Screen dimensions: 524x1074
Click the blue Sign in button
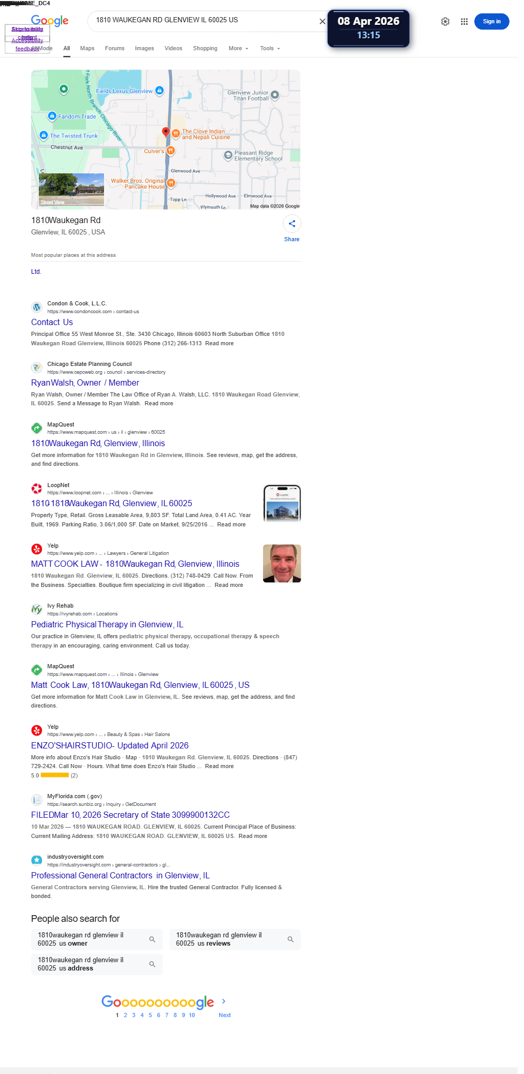(491, 21)
